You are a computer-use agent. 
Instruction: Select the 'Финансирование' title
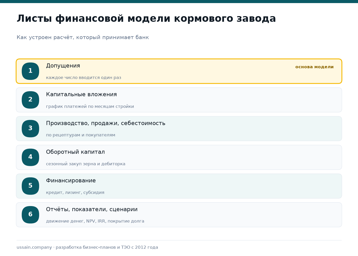[x=71, y=181]
